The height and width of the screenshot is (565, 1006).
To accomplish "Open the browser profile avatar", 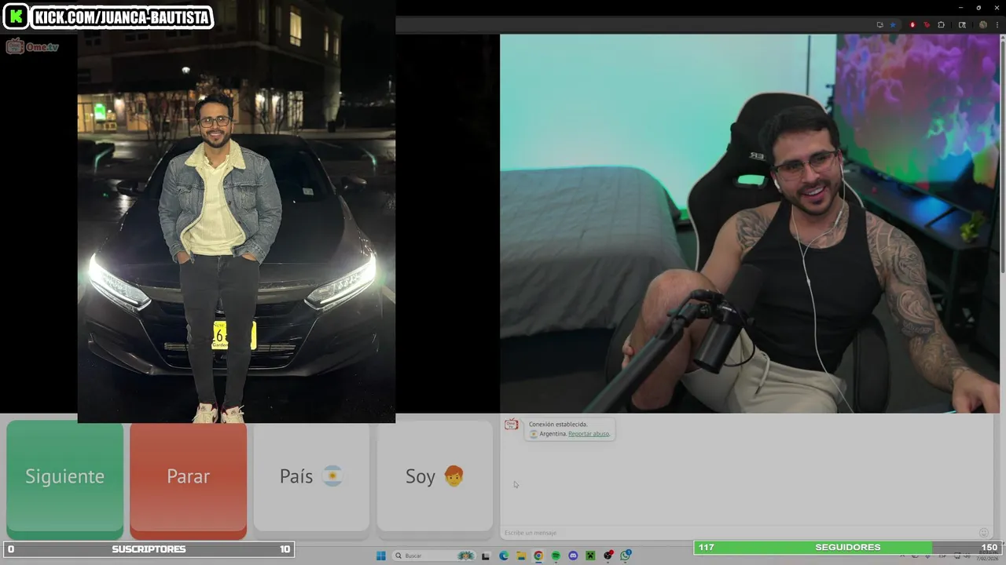I will pyautogui.click(x=983, y=25).
